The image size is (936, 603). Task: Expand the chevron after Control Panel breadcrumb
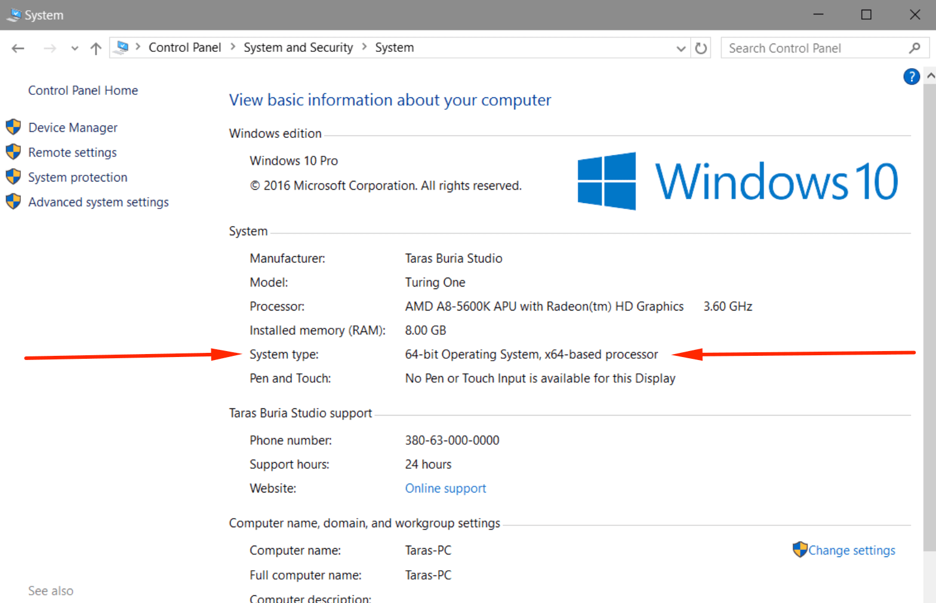coord(232,47)
